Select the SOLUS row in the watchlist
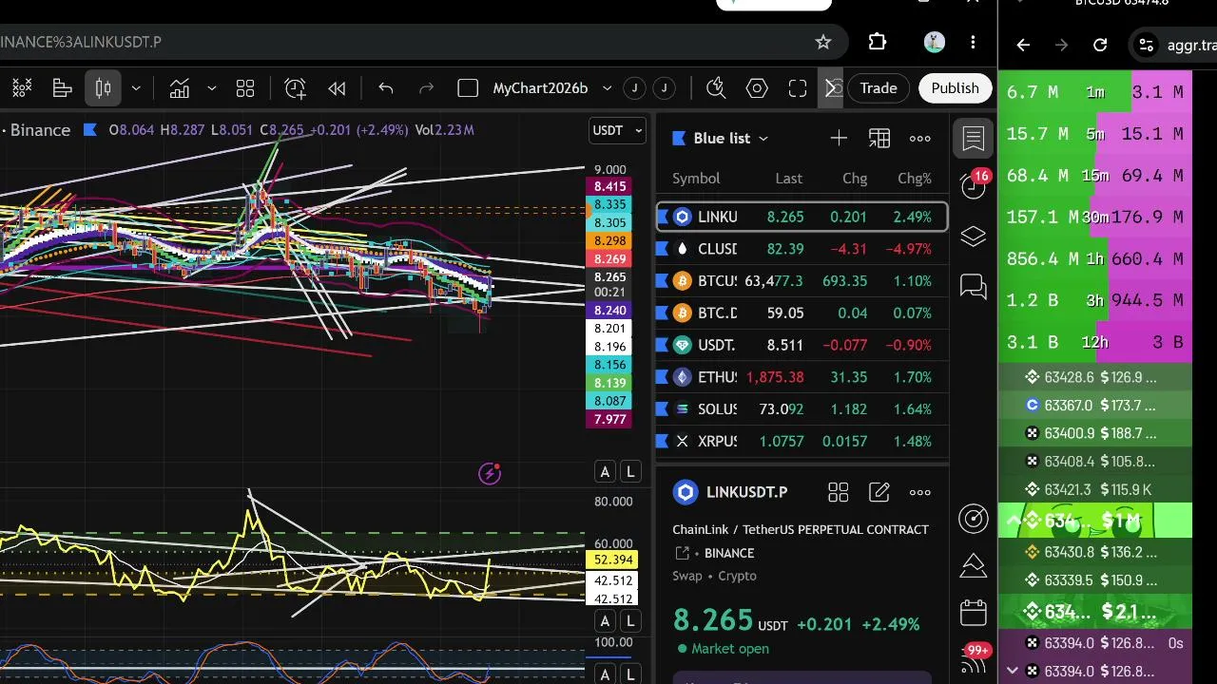1217x684 pixels. pyautogui.click(x=802, y=409)
